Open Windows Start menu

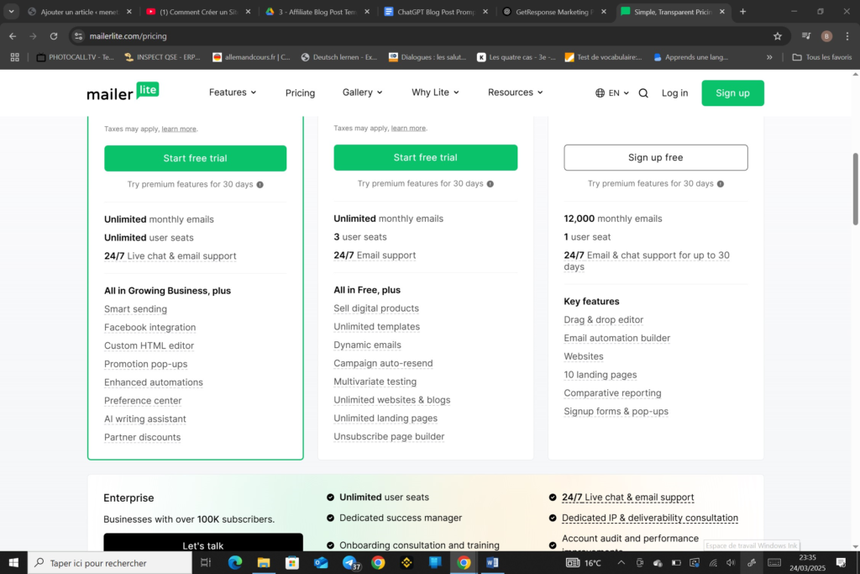coord(13,562)
